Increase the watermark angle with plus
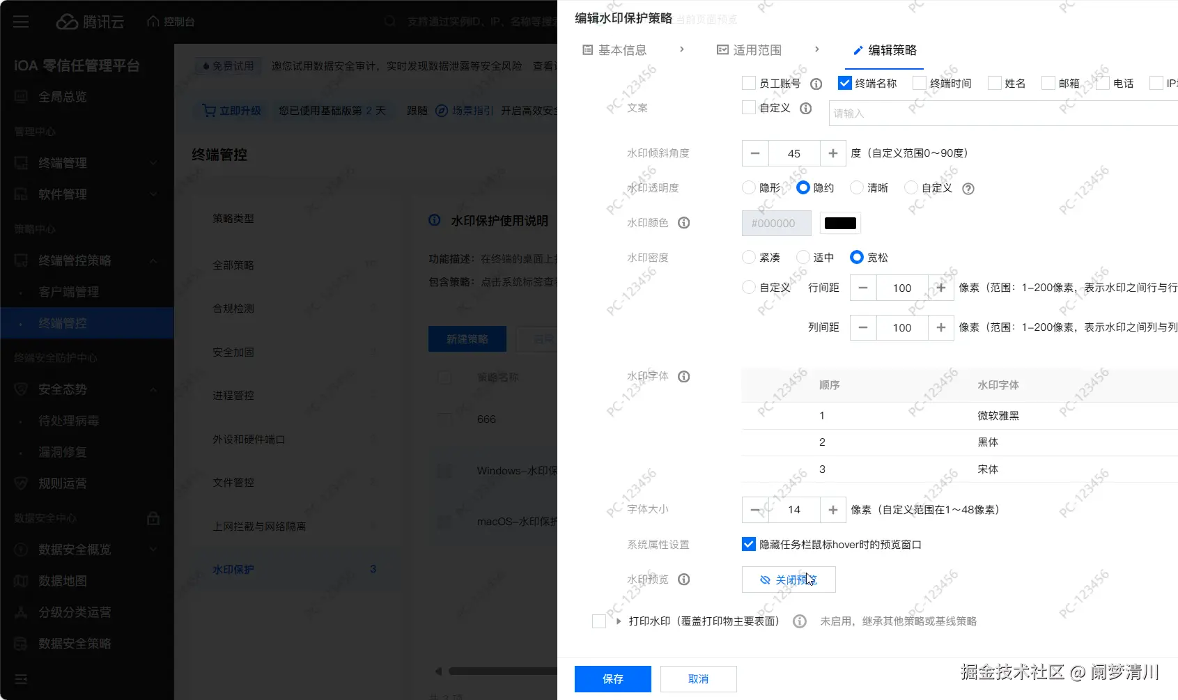Image resolution: width=1178 pixels, height=700 pixels. (833, 153)
